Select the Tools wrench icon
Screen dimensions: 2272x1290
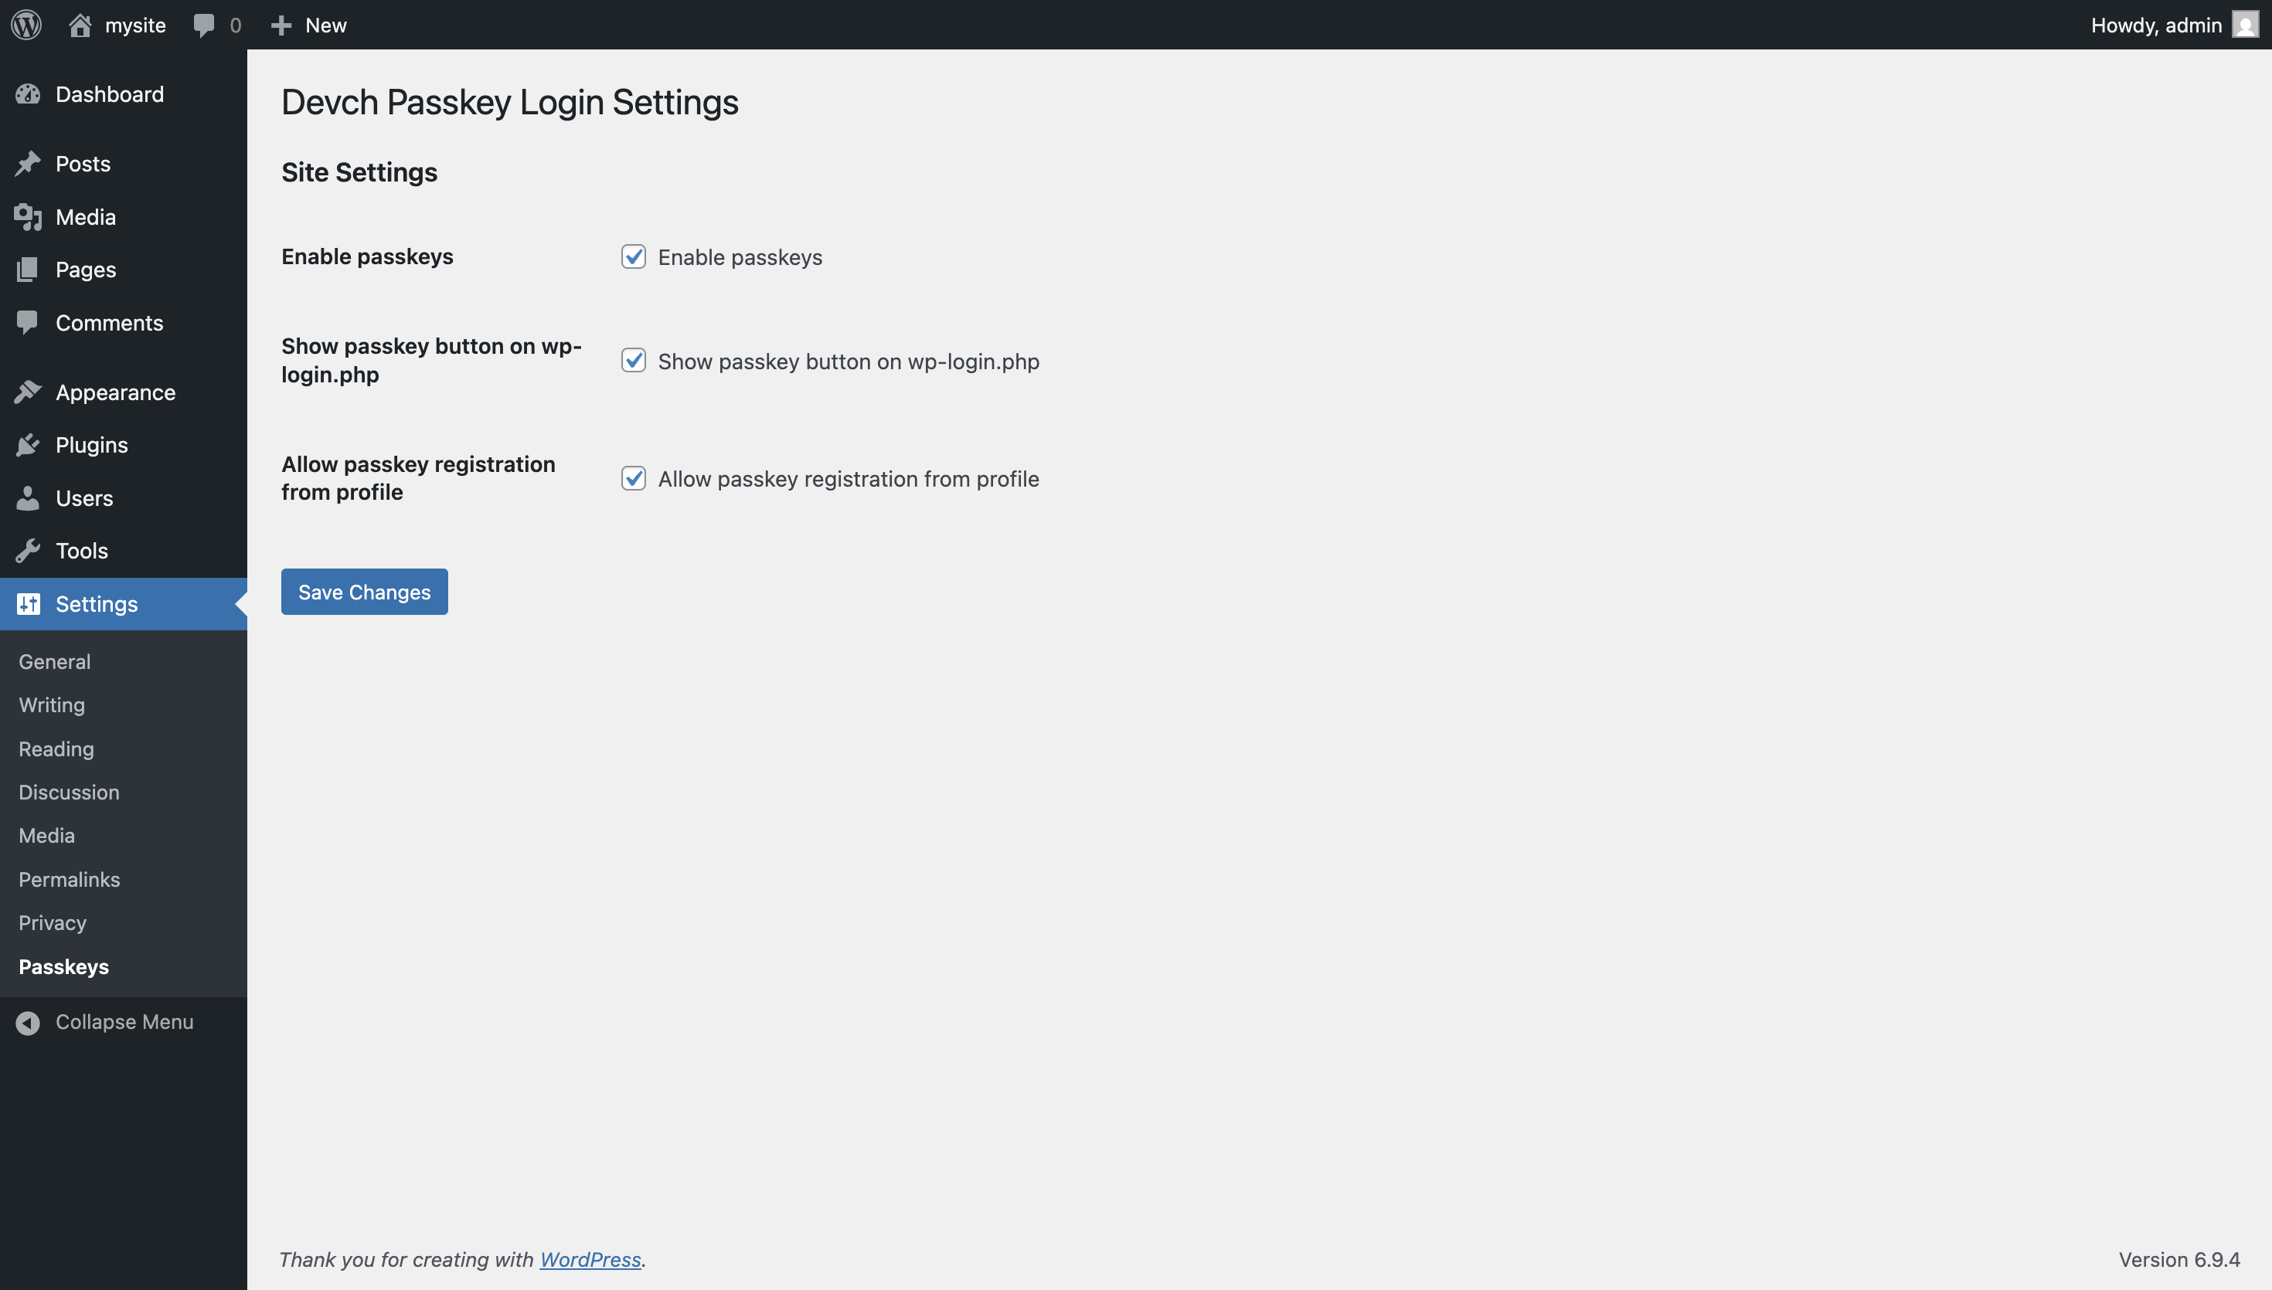tap(29, 550)
